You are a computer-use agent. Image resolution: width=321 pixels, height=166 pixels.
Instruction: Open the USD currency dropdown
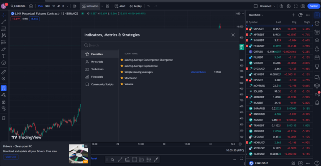(240, 14)
